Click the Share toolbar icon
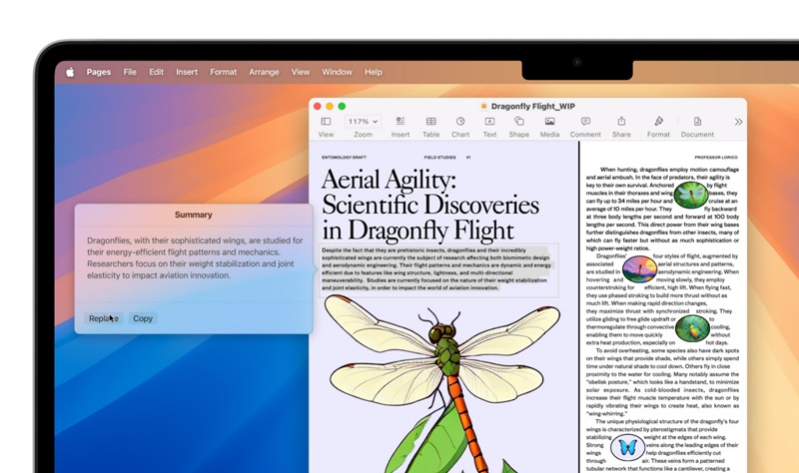799x473 pixels. (621, 121)
